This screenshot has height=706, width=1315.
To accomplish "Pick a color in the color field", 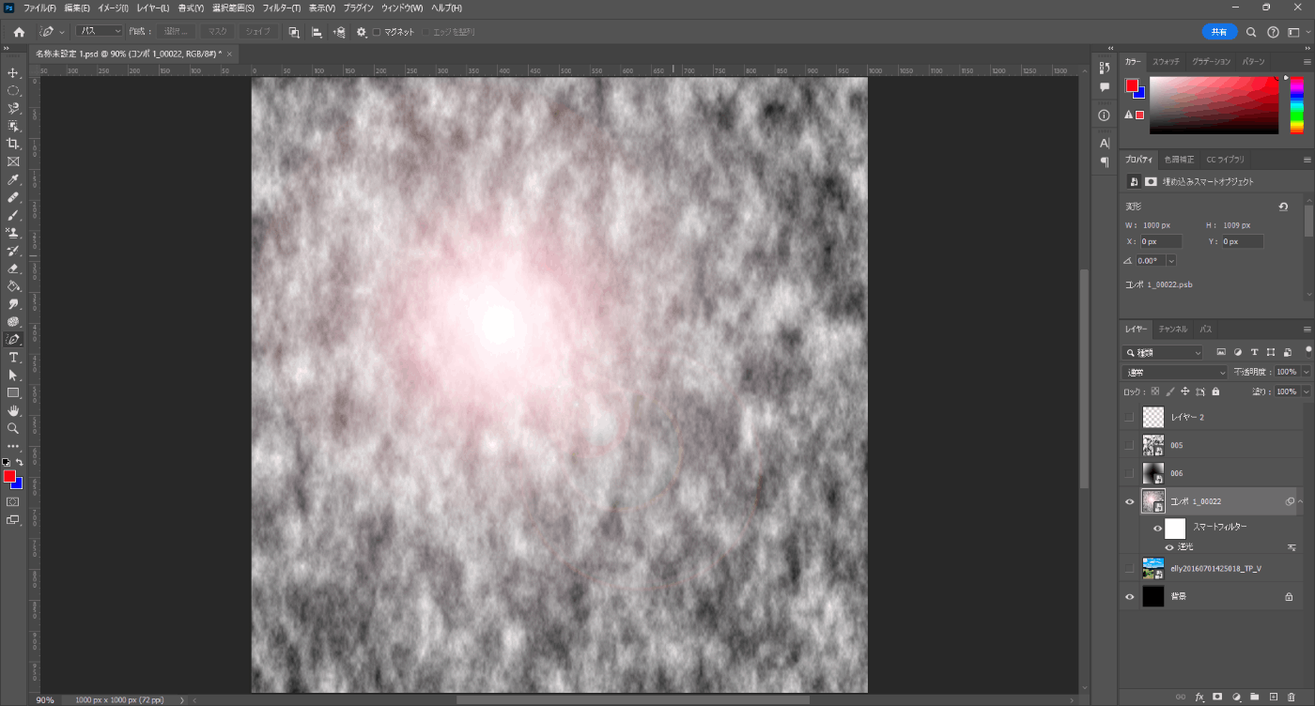I will click(1214, 105).
